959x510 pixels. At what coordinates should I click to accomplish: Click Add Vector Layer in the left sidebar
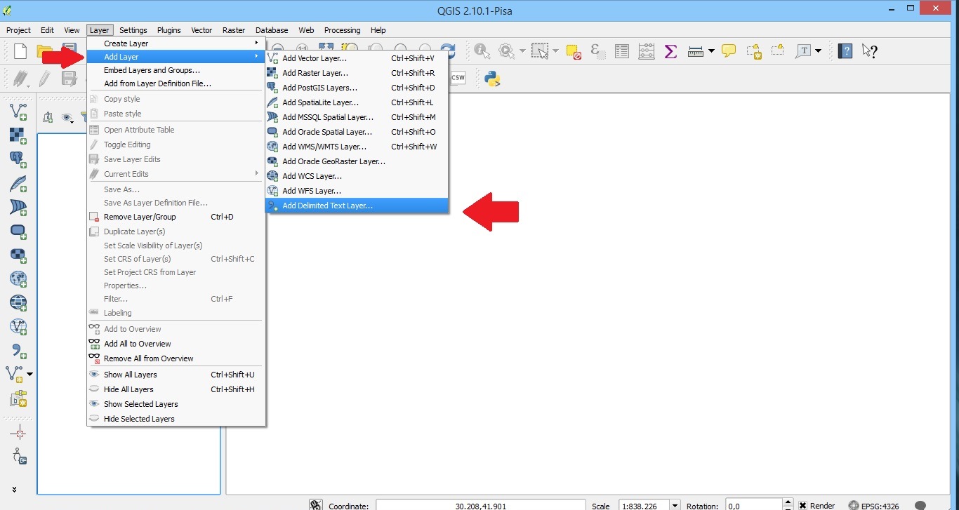tap(18, 111)
